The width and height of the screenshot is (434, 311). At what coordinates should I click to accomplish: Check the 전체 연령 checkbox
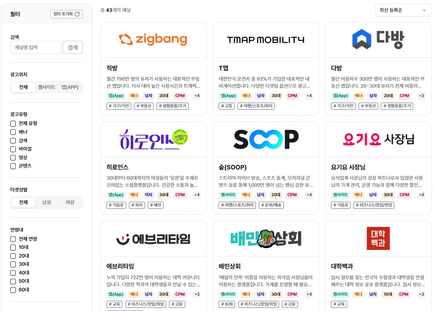pos(13,239)
